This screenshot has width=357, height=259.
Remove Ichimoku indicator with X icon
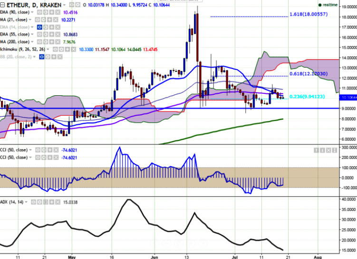73,50
